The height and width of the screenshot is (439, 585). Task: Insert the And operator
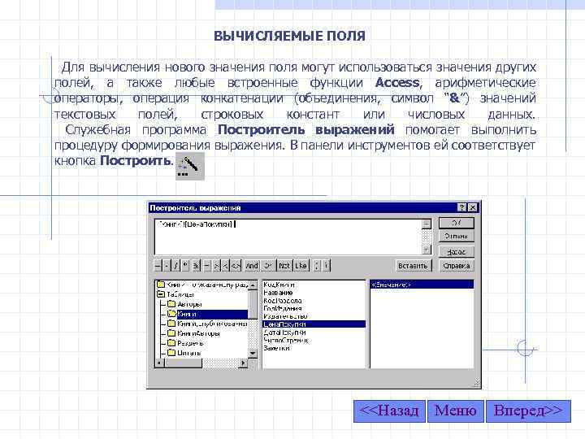(252, 265)
